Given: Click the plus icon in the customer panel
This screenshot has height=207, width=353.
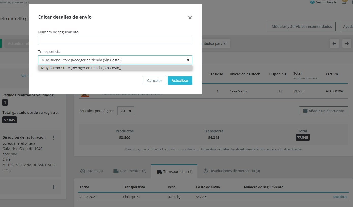Looking at the screenshot, I should (x=53, y=187).
